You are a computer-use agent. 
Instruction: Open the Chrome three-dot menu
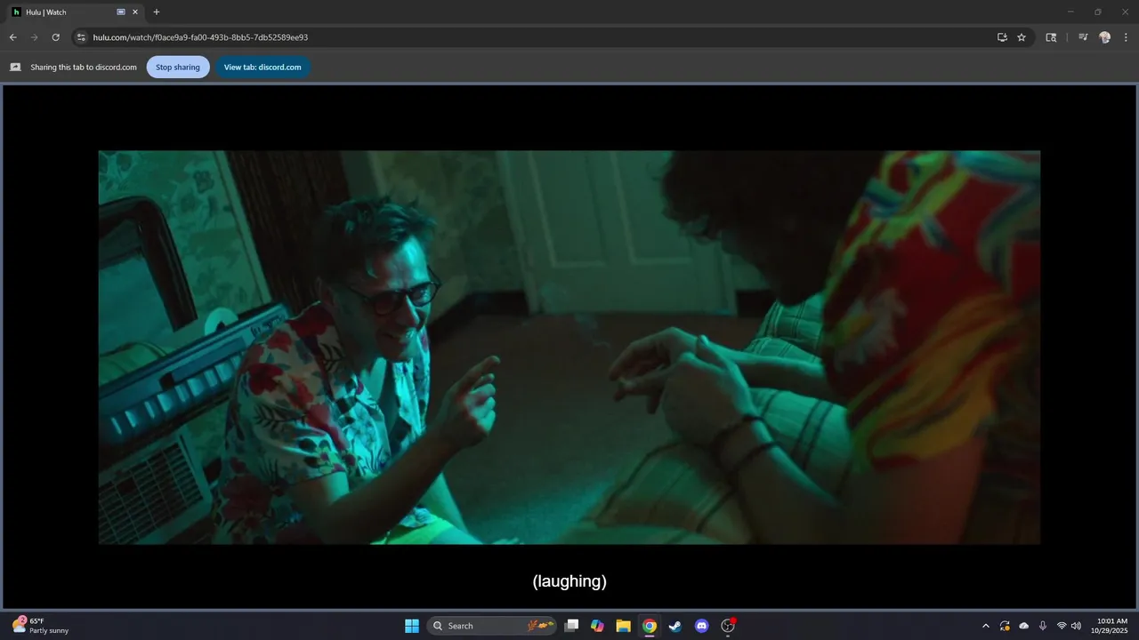1126,37
